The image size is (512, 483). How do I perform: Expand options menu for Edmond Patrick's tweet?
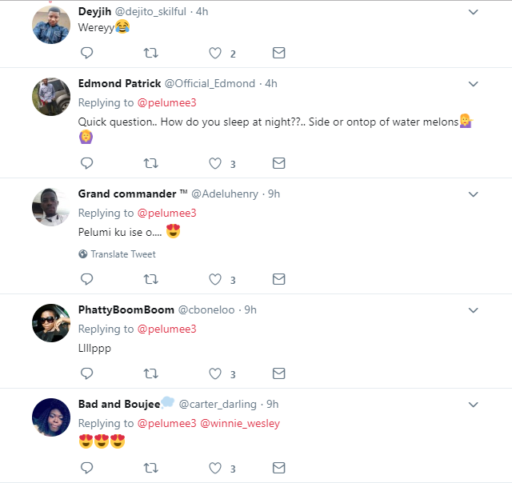point(473,84)
